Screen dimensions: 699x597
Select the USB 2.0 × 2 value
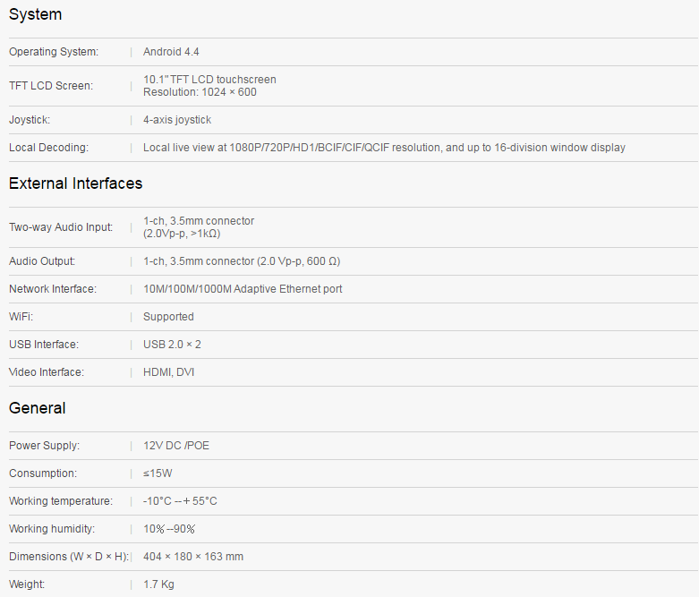click(x=172, y=345)
